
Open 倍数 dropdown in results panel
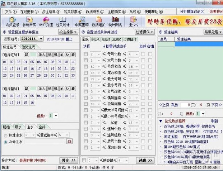[x=203, y=114]
